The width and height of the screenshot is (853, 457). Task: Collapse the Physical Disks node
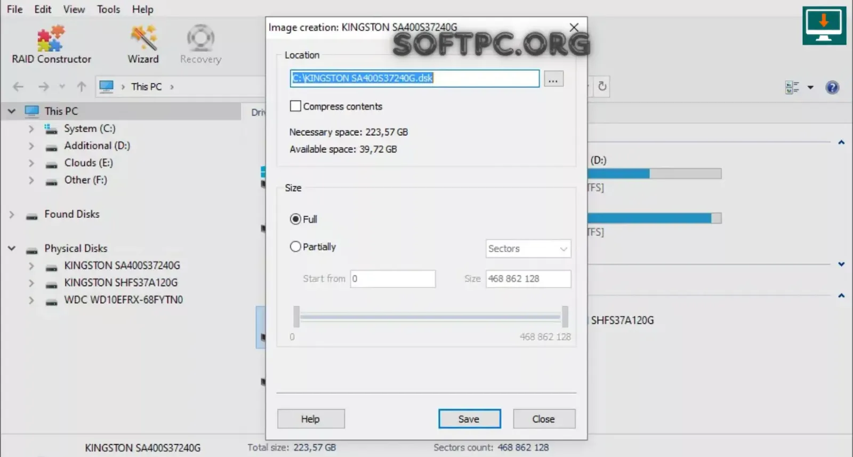[11, 248]
